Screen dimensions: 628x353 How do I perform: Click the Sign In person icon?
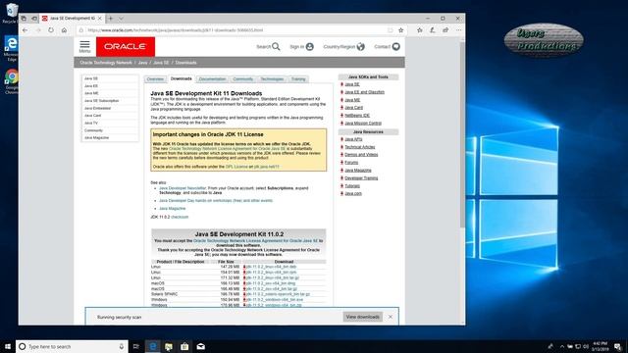pyautogui.click(x=310, y=47)
